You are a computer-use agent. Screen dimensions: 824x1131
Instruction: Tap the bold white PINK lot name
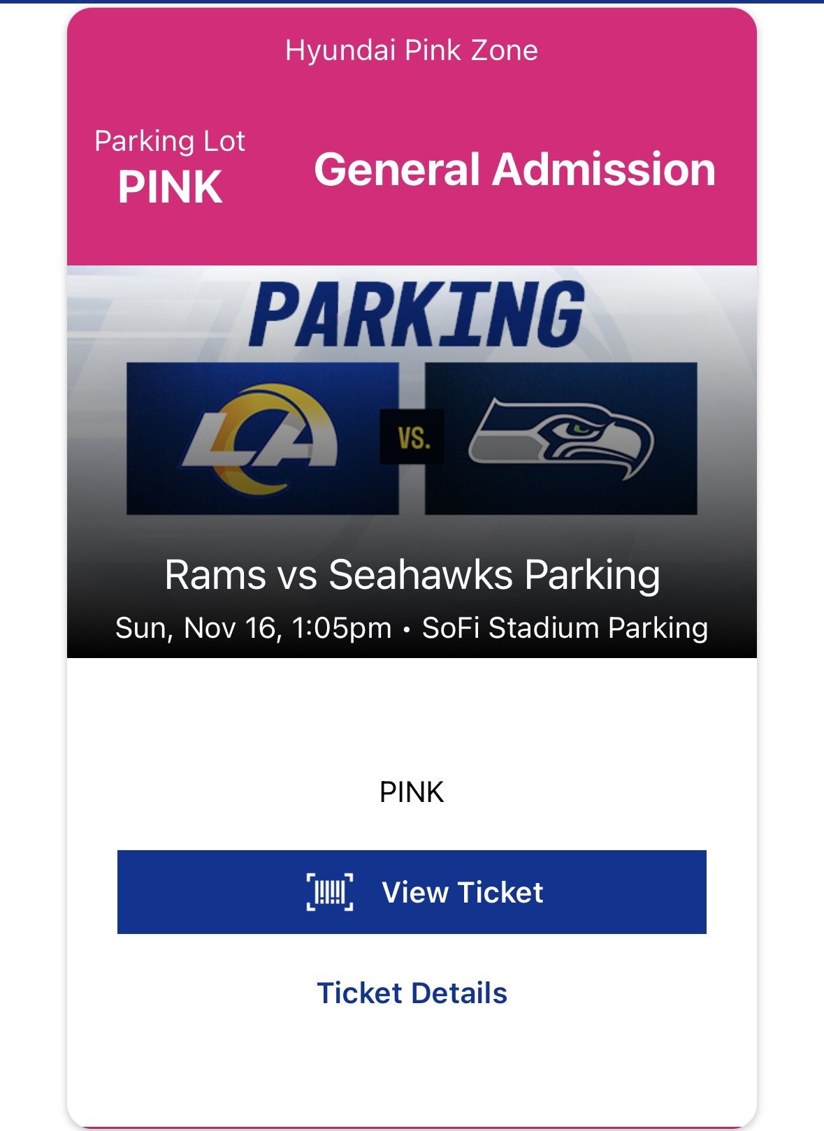point(170,187)
